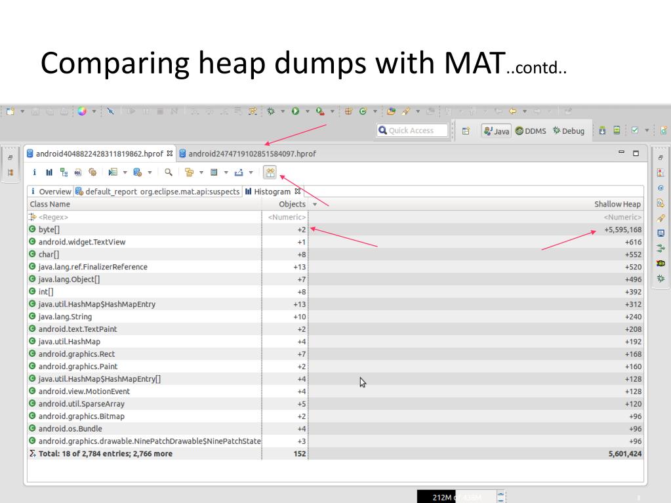Click the magnifier find-object icon
This screenshot has width=671, height=503.
(168, 172)
